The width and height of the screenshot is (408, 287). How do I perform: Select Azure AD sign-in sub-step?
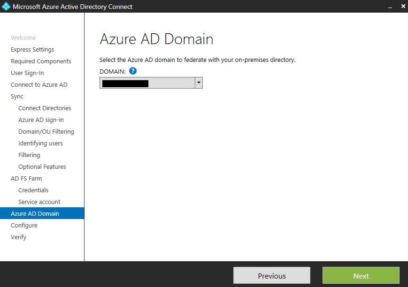coord(41,120)
